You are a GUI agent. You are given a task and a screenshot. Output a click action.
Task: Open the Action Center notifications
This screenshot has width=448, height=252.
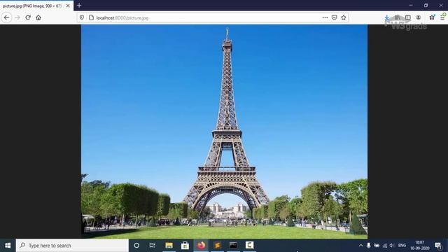coord(438,246)
